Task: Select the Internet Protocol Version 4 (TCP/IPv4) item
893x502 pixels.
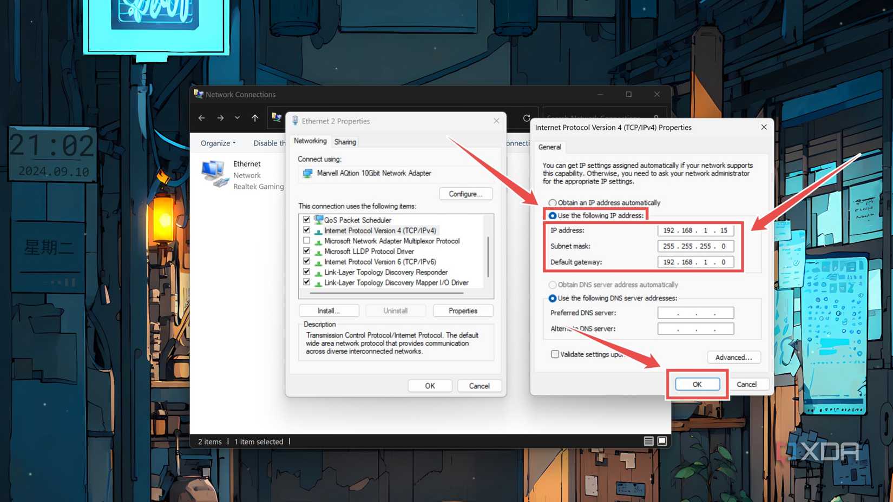Action: 380,230
